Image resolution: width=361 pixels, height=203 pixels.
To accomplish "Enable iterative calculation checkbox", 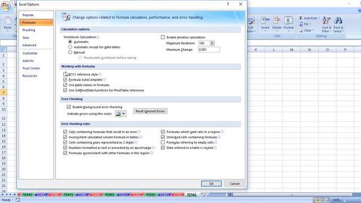I will 163,37.
